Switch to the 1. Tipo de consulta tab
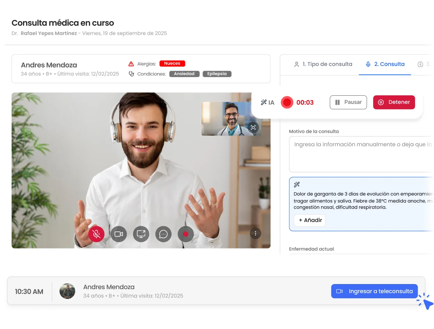This screenshot has height=329, width=434. coord(323,64)
